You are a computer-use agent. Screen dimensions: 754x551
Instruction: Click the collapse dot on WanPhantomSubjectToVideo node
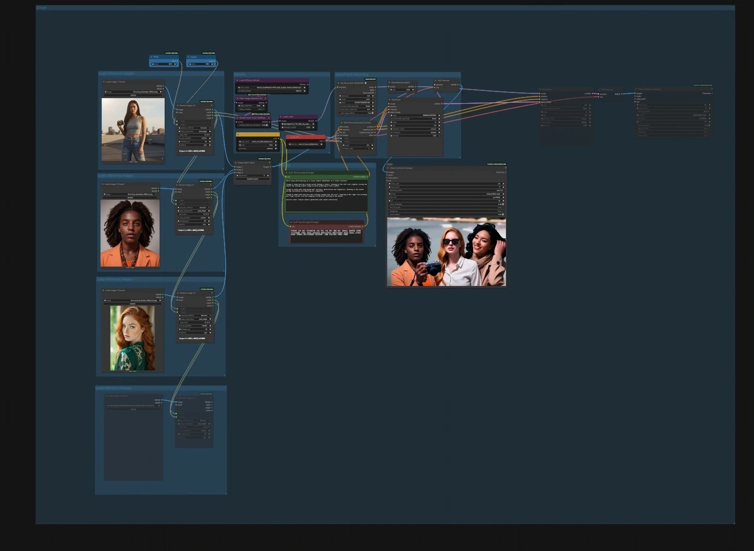342,123
